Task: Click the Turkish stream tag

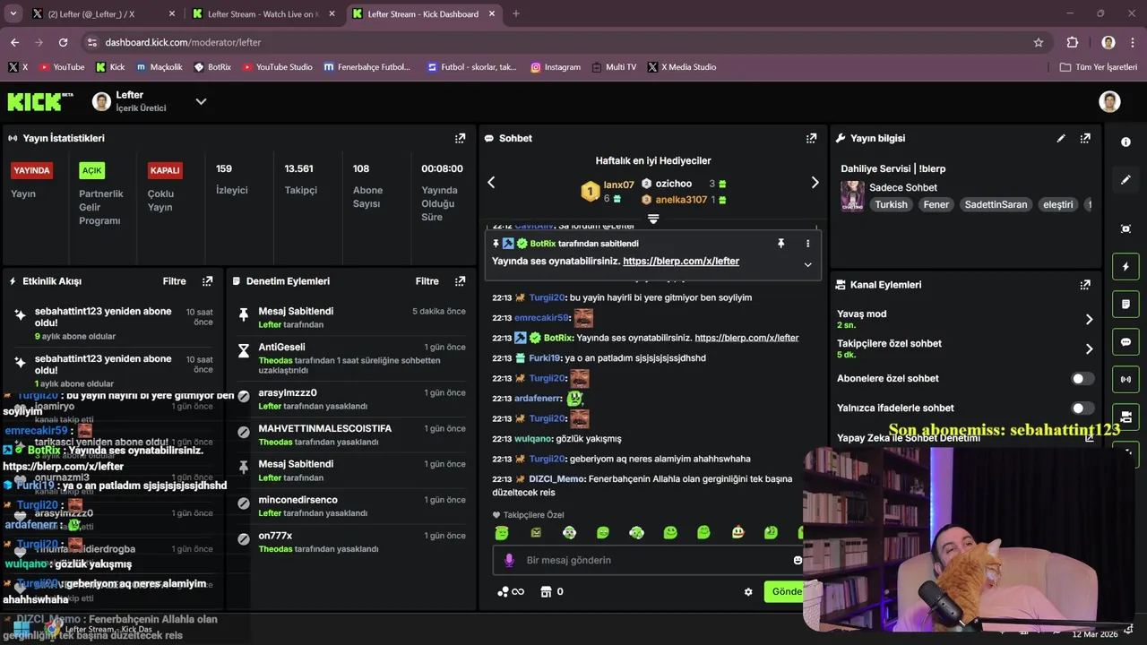Action: pos(891,204)
